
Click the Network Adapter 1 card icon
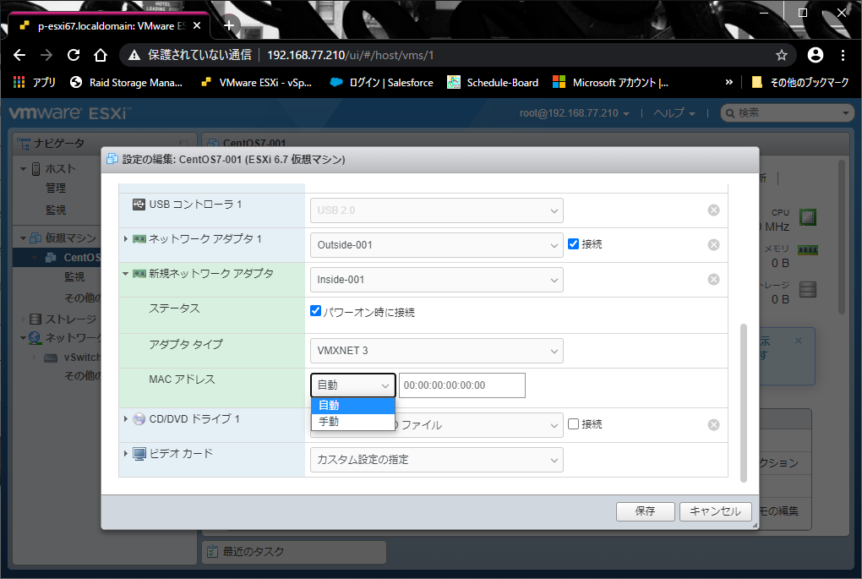(x=139, y=238)
